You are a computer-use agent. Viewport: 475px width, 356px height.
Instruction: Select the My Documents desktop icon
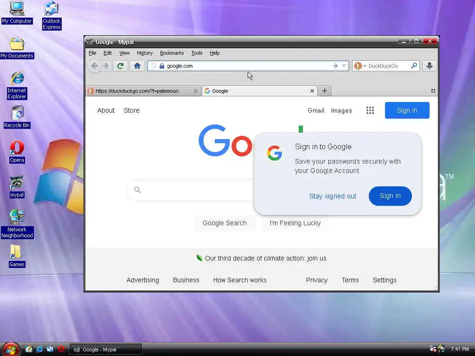point(17,48)
